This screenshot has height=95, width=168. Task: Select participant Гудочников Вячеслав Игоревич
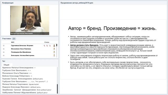tap(22, 46)
